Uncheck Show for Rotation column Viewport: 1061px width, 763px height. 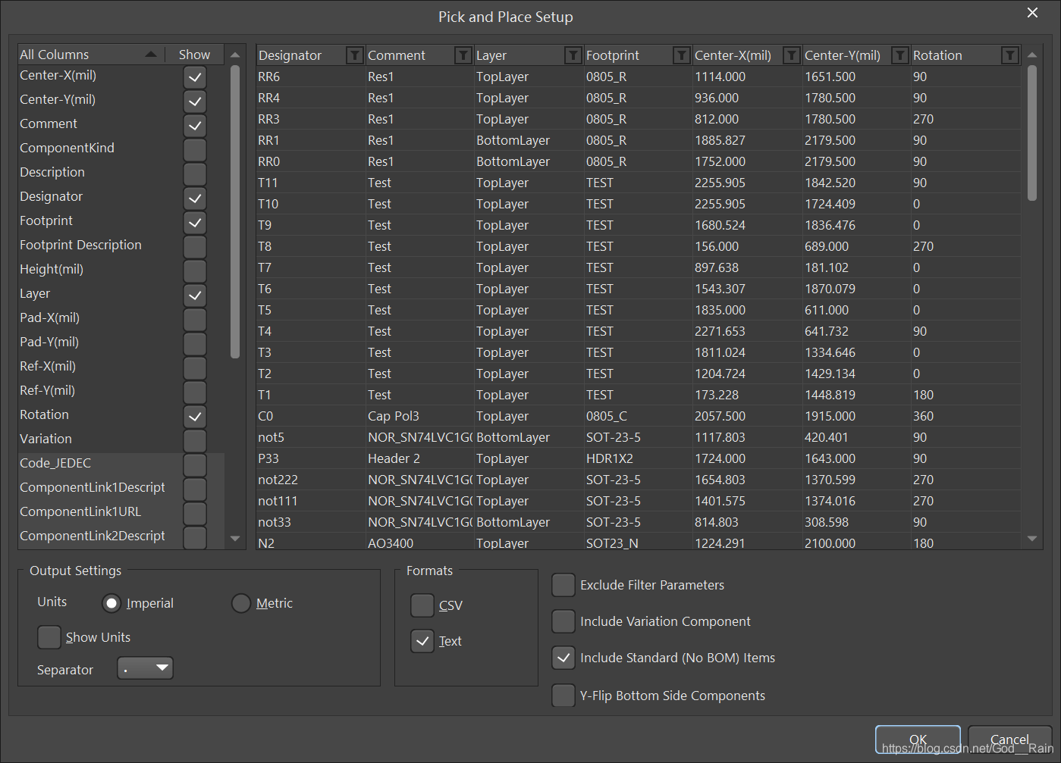point(195,417)
